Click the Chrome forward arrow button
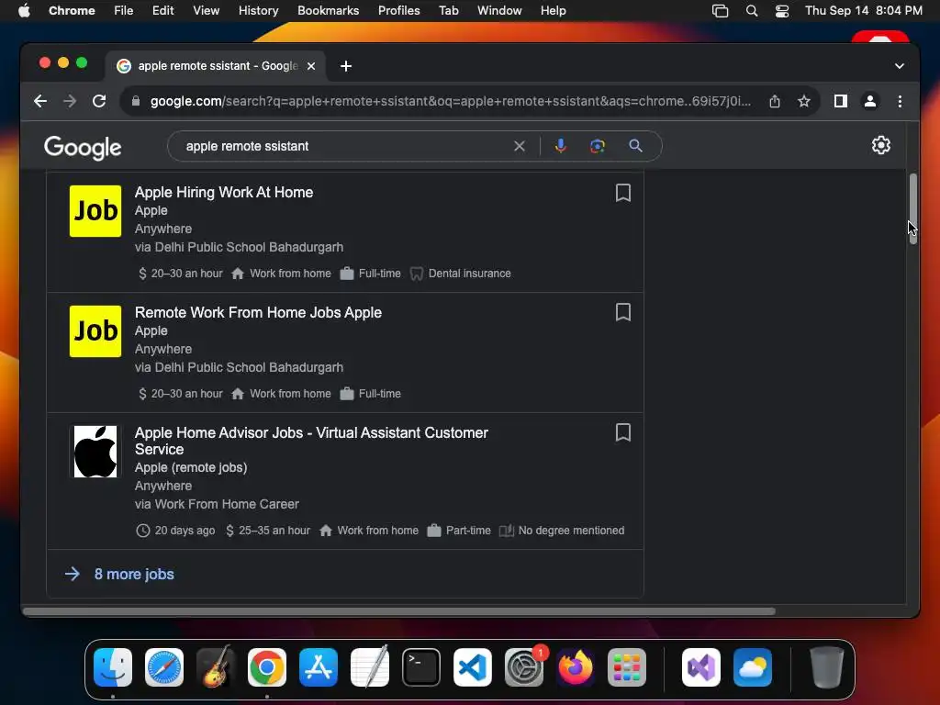 70,101
